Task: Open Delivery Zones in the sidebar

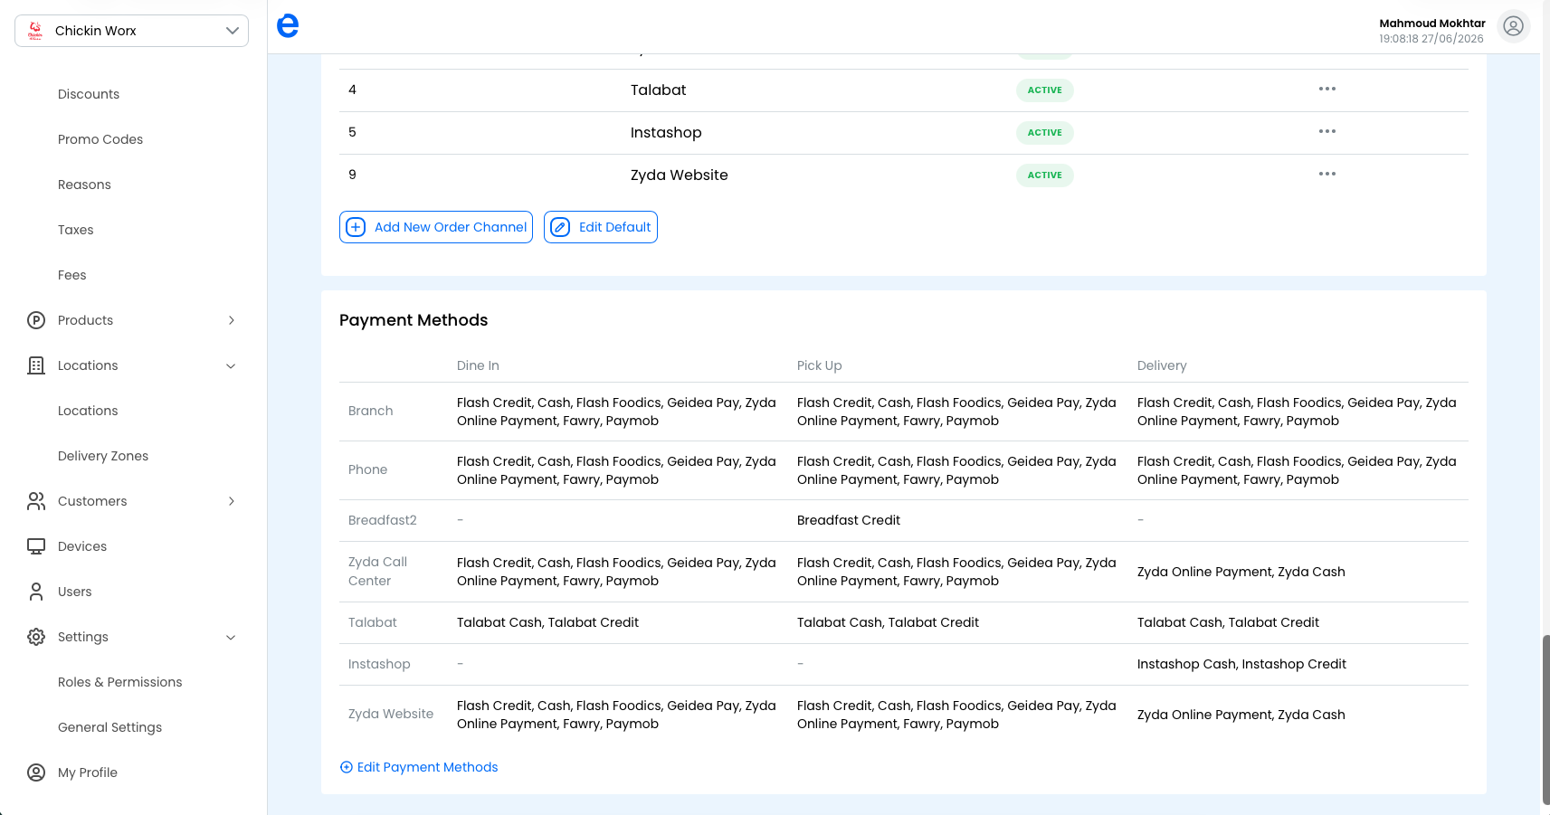Action: 103,456
